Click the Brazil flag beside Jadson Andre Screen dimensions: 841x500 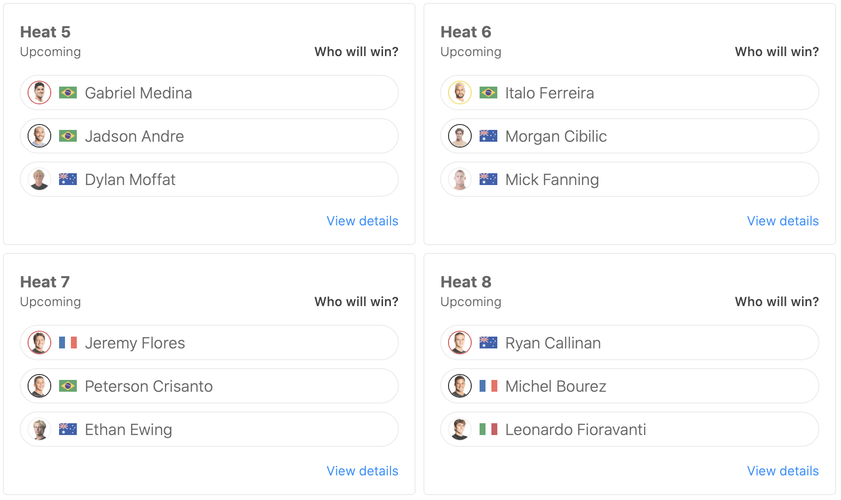[68, 136]
